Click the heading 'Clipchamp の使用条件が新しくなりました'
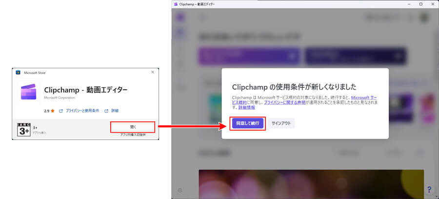 294,87
